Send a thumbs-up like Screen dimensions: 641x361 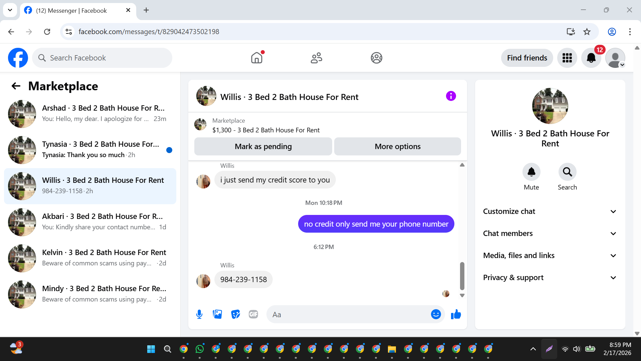coord(456,314)
